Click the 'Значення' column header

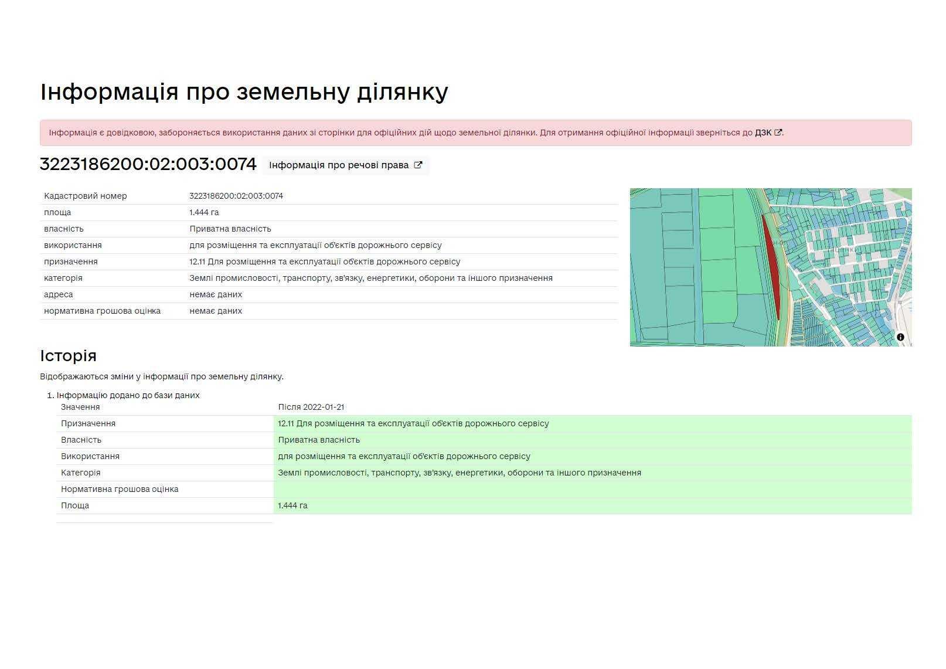80,407
